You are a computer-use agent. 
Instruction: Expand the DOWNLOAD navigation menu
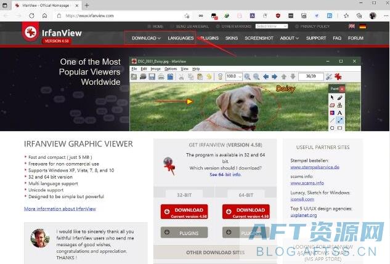tap(146, 38)
